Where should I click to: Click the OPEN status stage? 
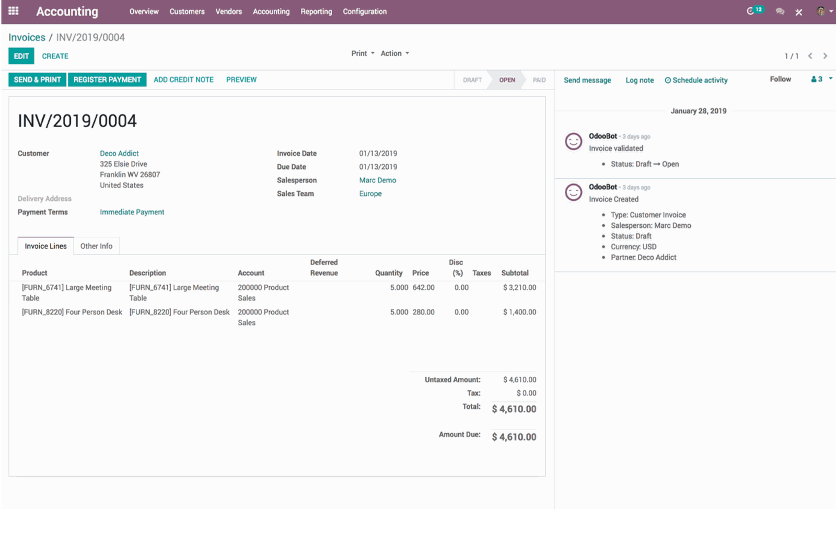click(x=507, y=80)
